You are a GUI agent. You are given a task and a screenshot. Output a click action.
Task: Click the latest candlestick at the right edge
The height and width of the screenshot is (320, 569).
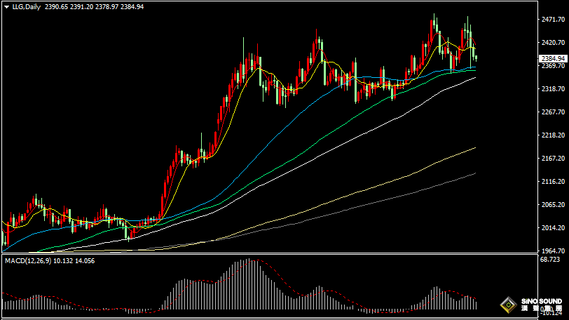[476, 57]
